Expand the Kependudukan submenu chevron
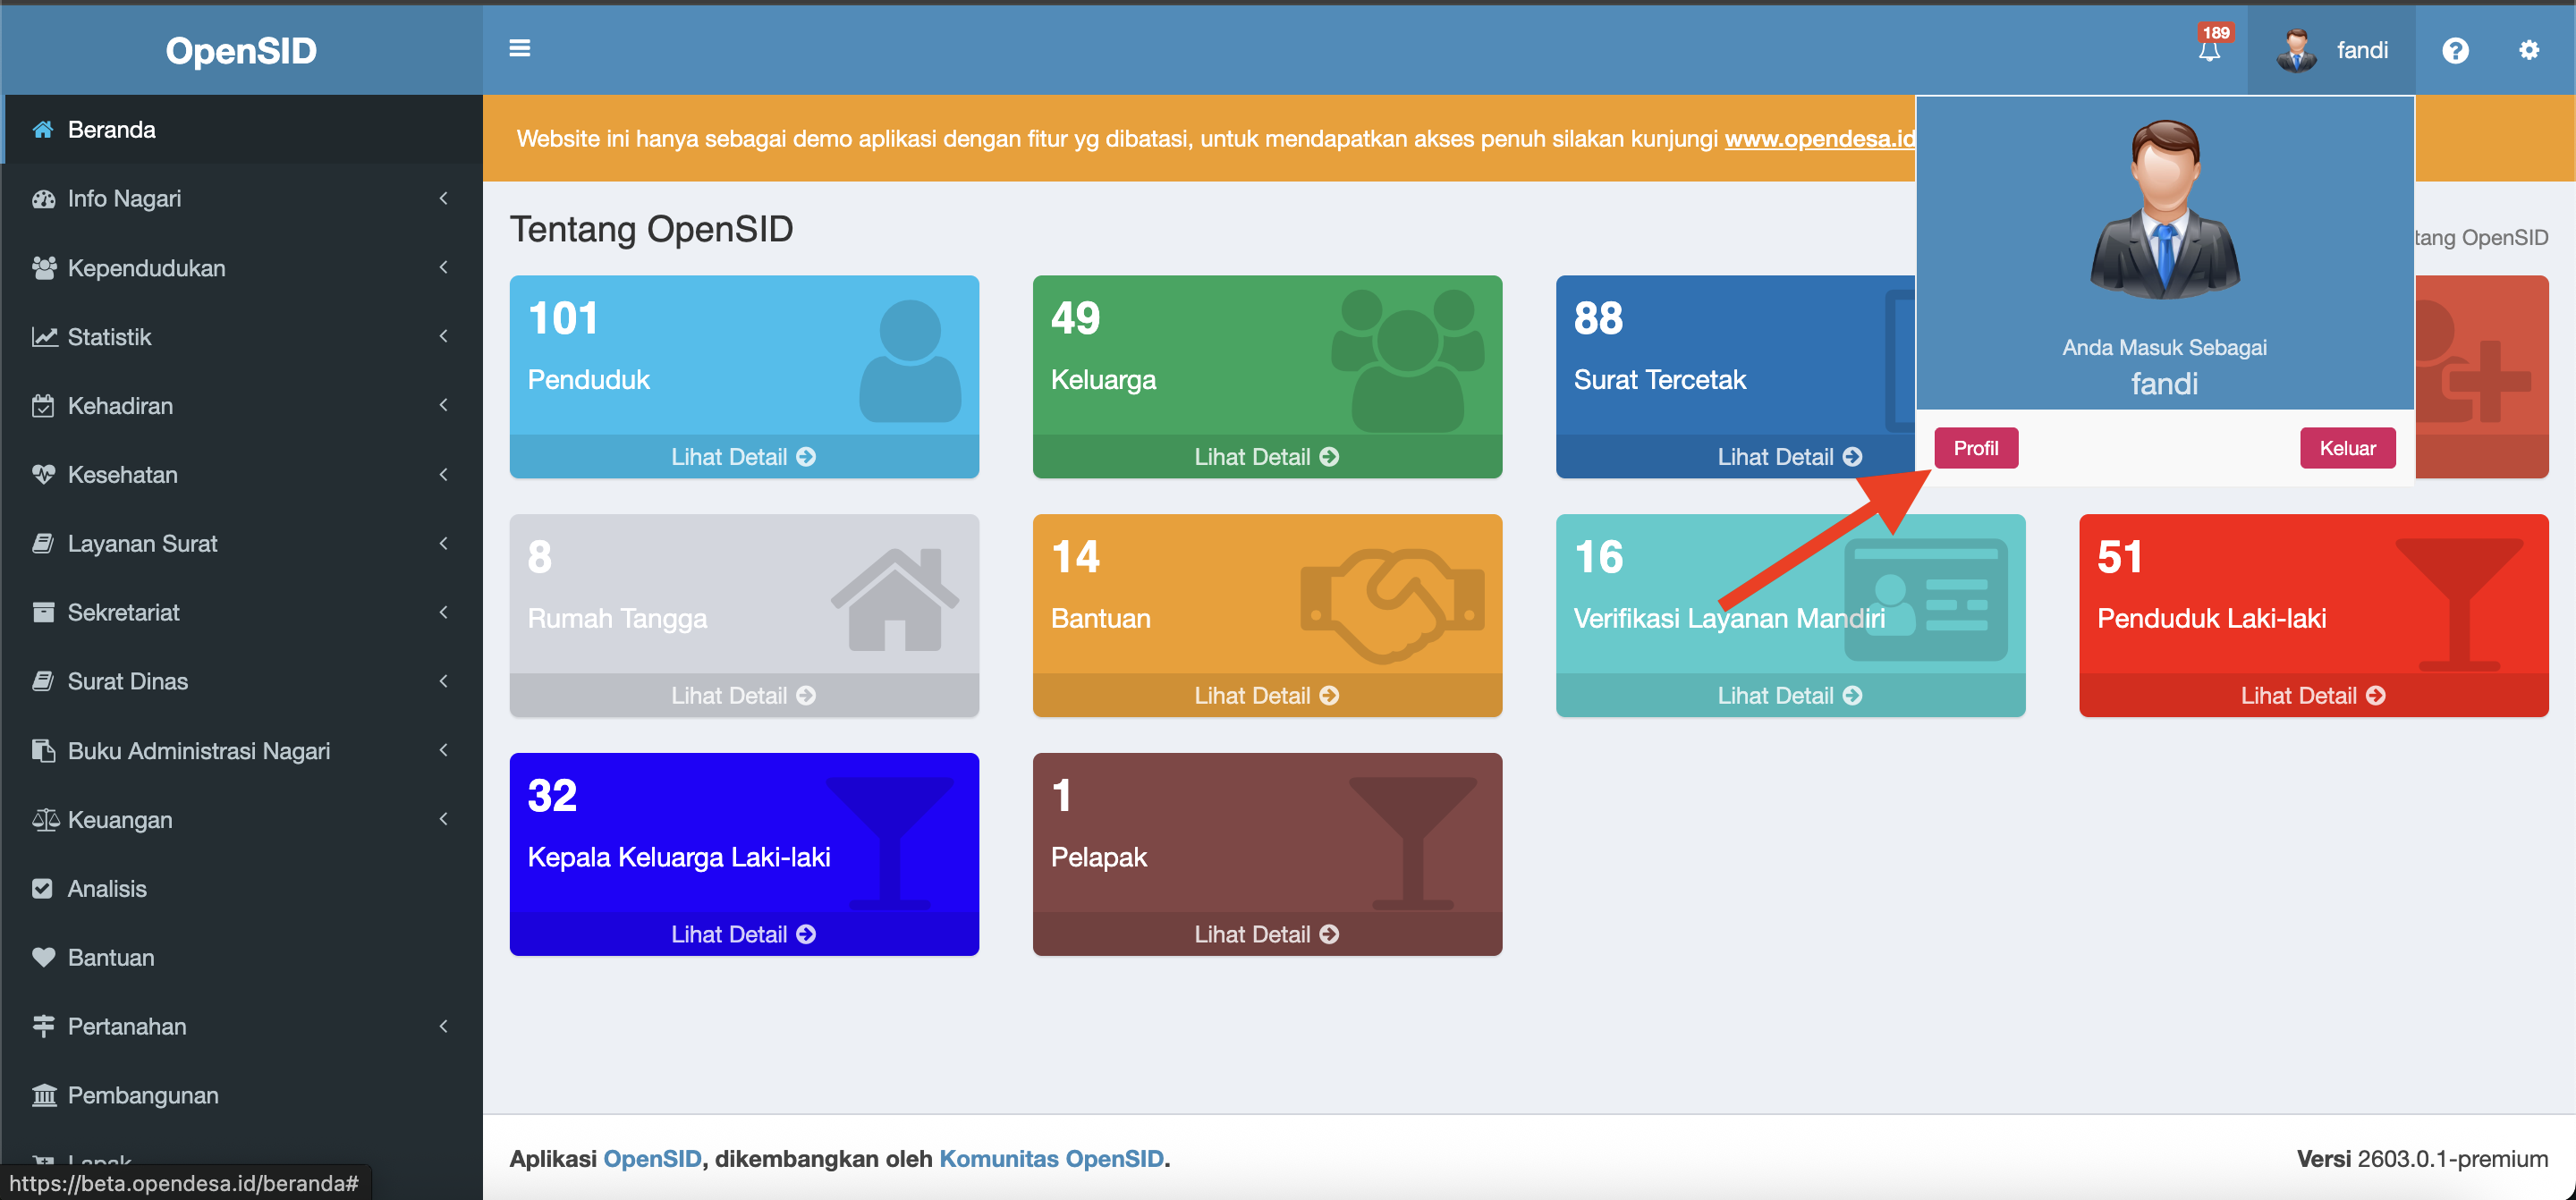Image resolution: width=2576 pixels, height=1200 pixels. coord(443,267)
